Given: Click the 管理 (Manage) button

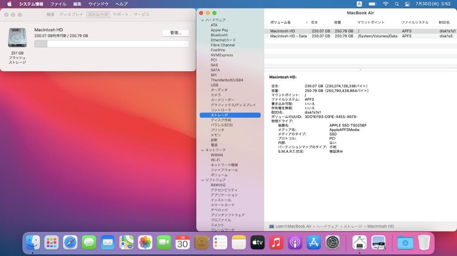Looking at the screenshot, I should tap(175, 32).
